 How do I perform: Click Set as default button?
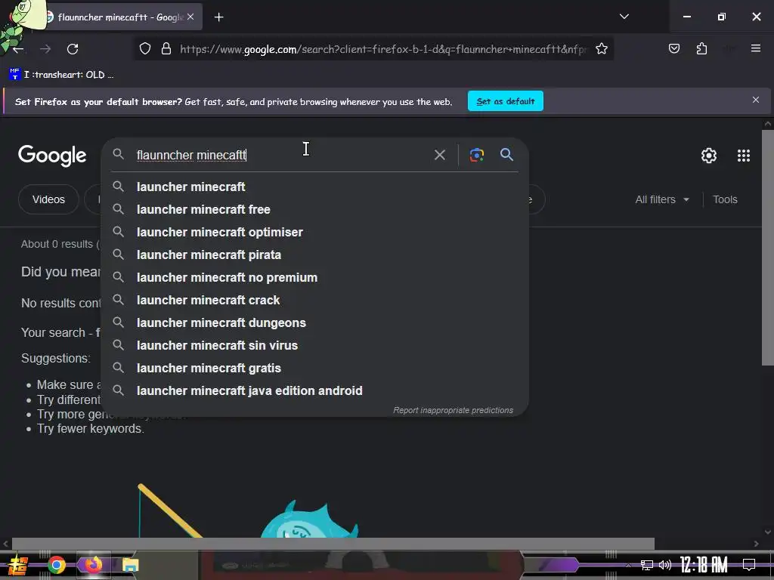[x=506, y=101]
